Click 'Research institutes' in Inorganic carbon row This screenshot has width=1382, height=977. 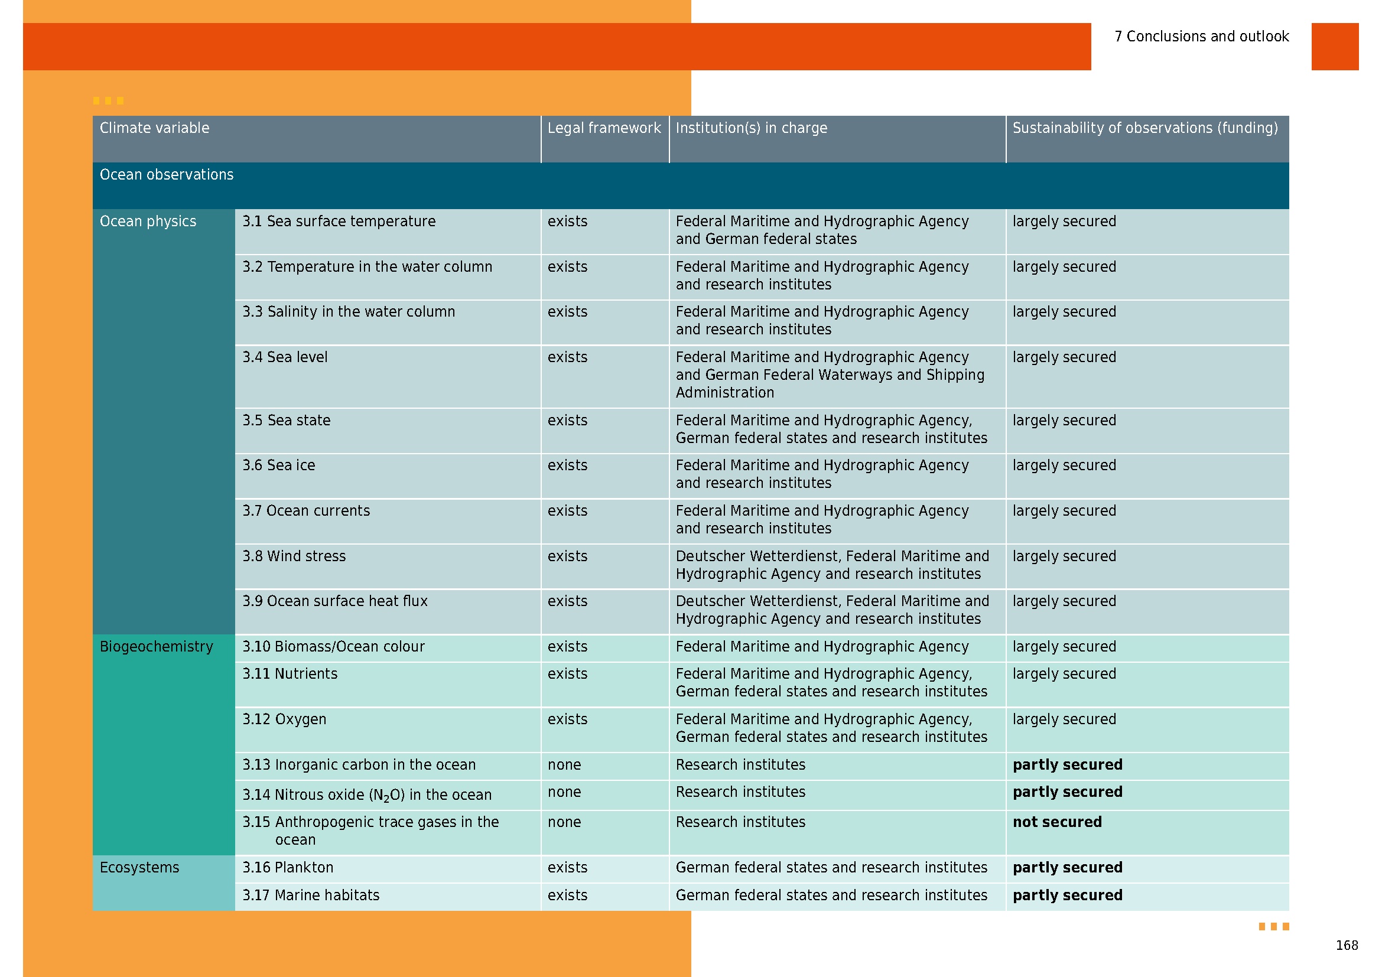tap(740, 764)
